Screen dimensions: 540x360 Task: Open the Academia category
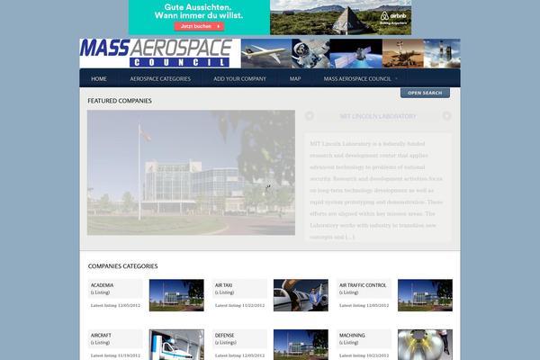[102, 285]
